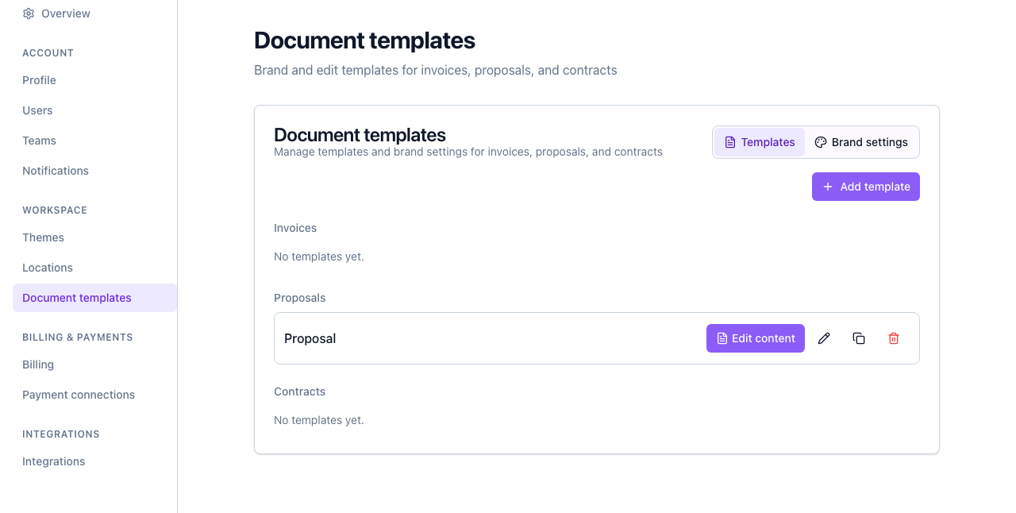Switch to the Brand settings tab
Viewport: 1016px width, 513px height.
(x=861, y=142)
